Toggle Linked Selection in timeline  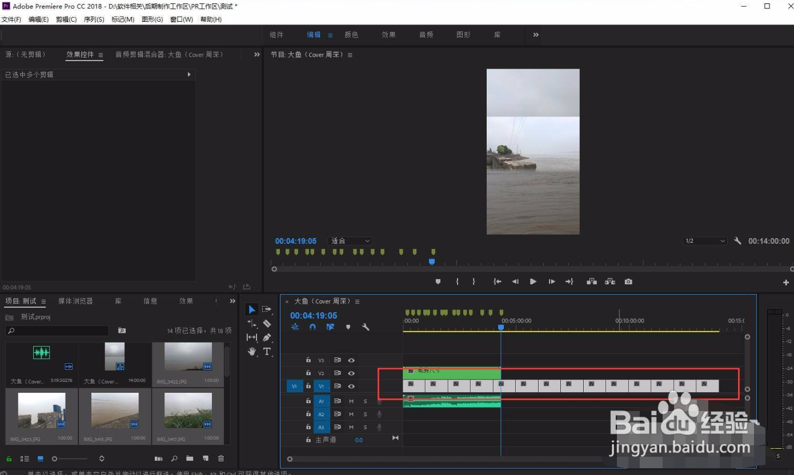pos(330,327)
